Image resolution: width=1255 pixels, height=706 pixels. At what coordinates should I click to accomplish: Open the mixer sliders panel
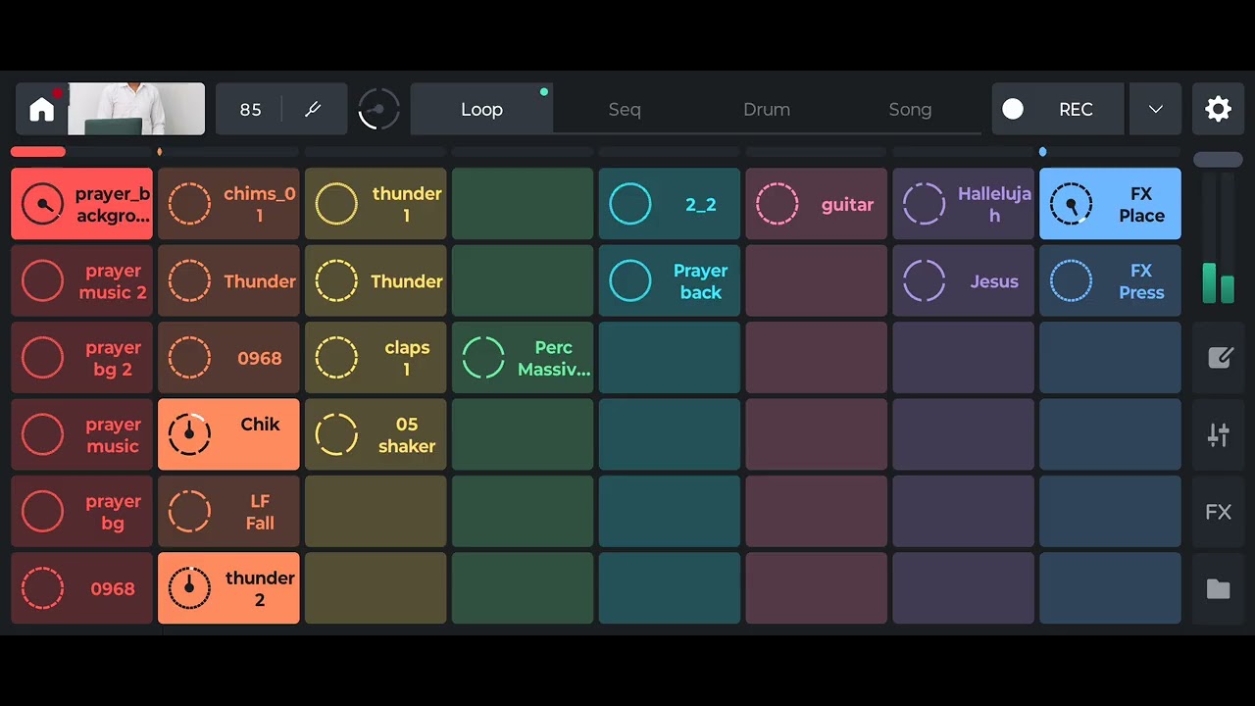tap(1219, 434)
